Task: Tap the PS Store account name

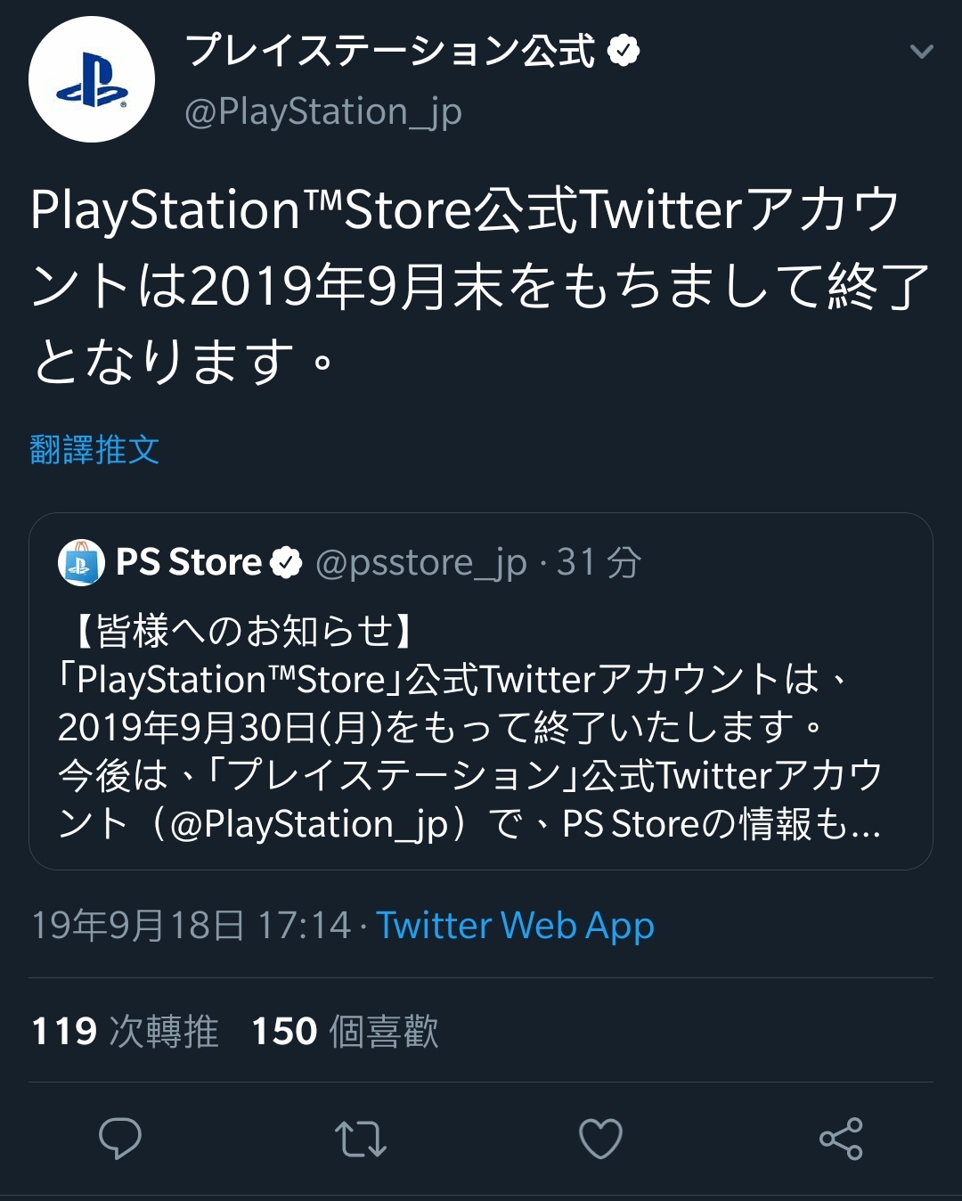Action: pos(189,562)
